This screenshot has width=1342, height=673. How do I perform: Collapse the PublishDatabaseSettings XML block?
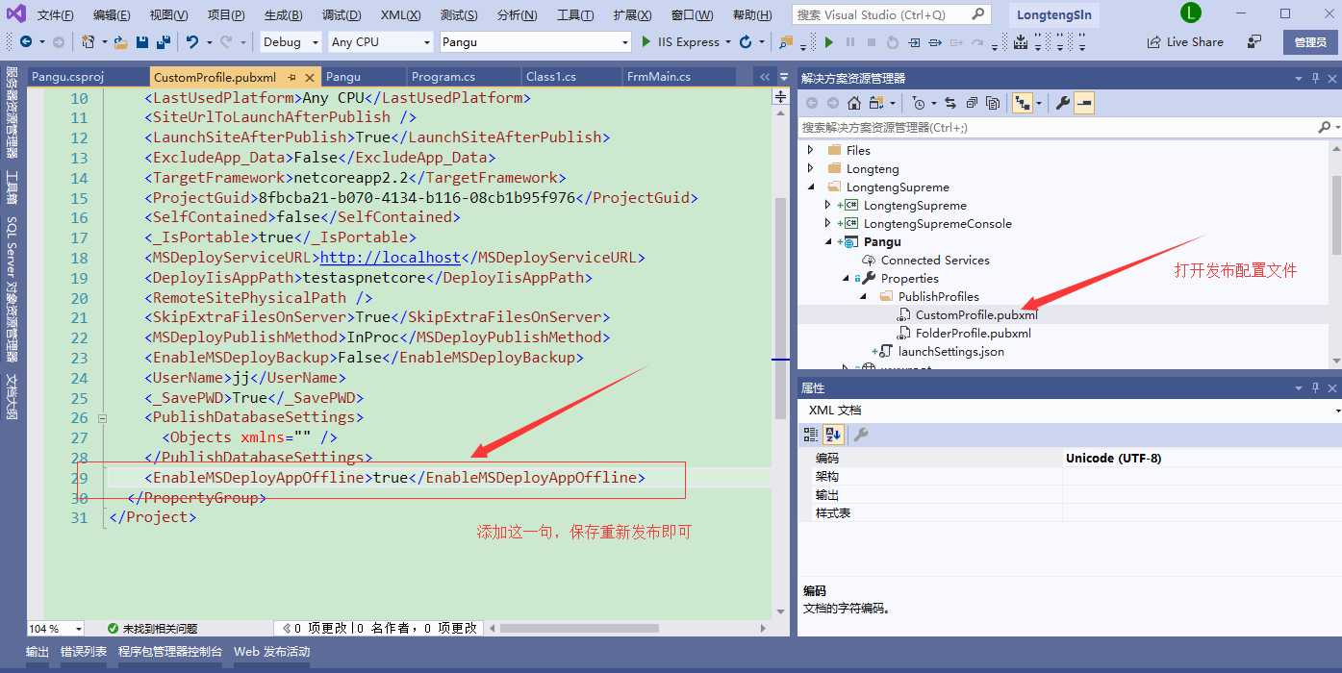tap(103, 418)
